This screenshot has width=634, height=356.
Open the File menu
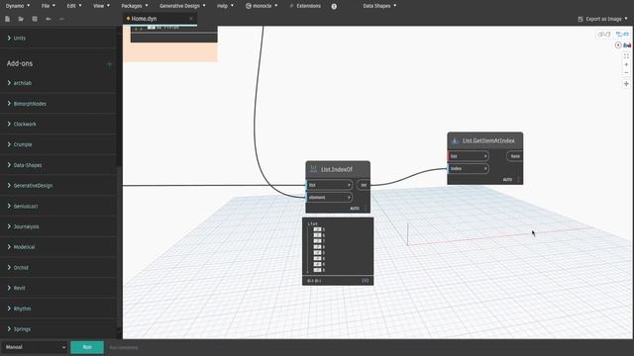tap(49, 6)
